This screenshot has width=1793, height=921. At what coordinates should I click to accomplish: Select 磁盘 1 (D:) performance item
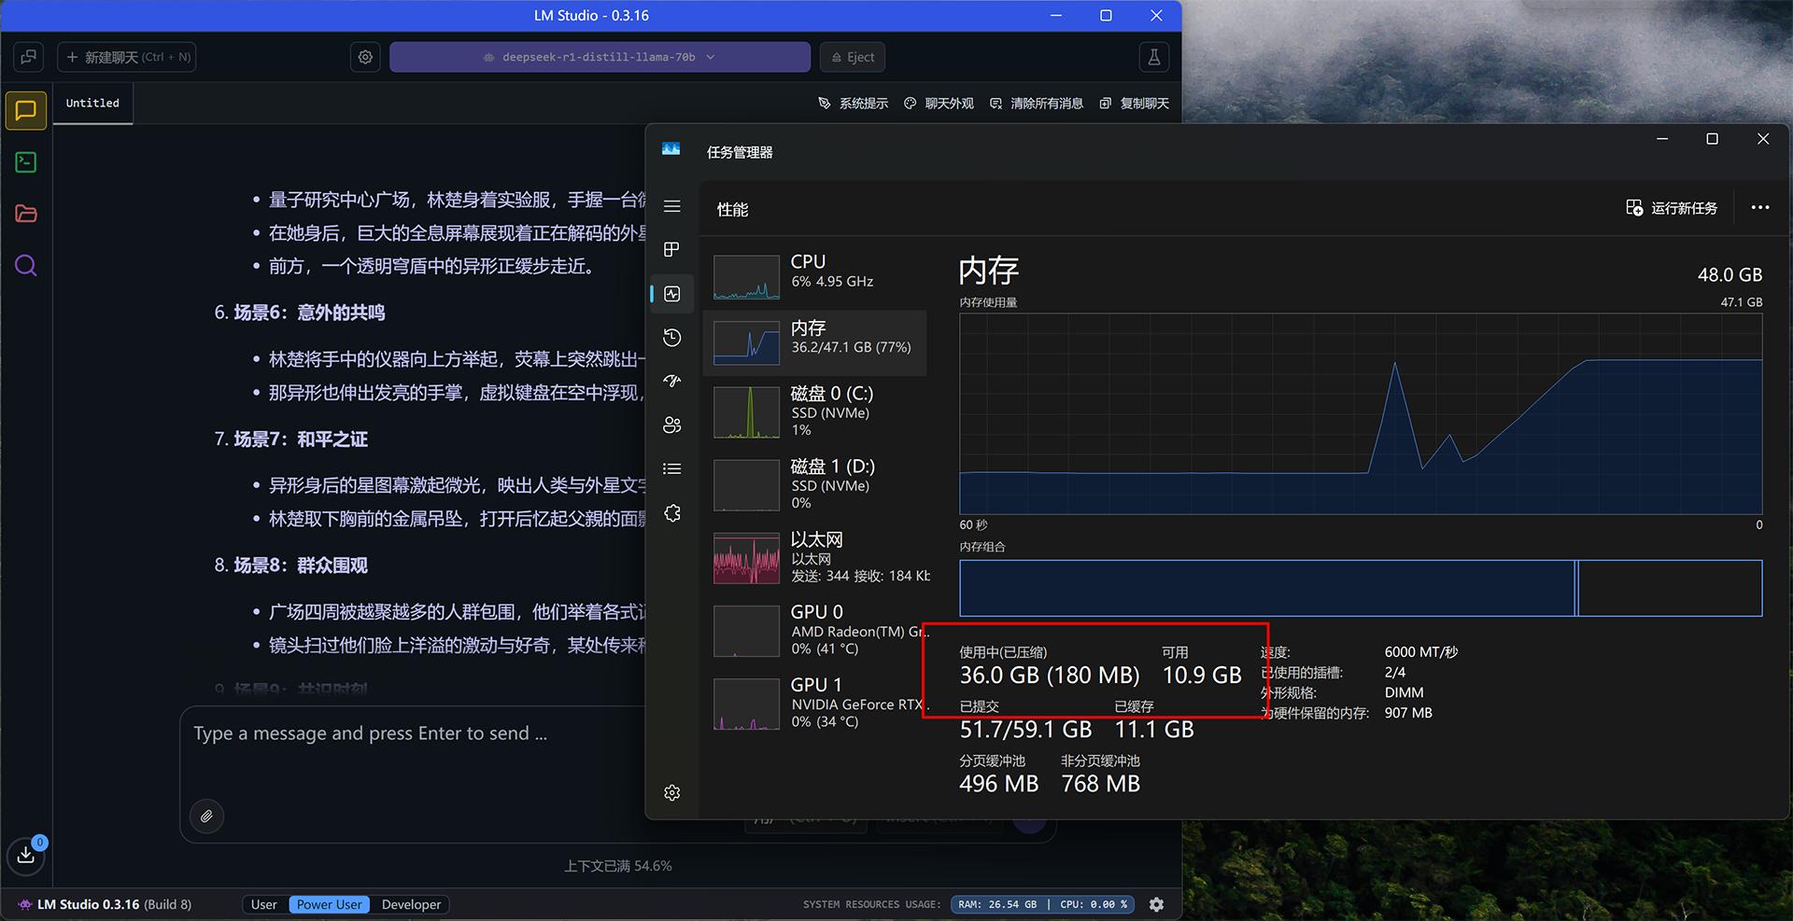point(815,483)
